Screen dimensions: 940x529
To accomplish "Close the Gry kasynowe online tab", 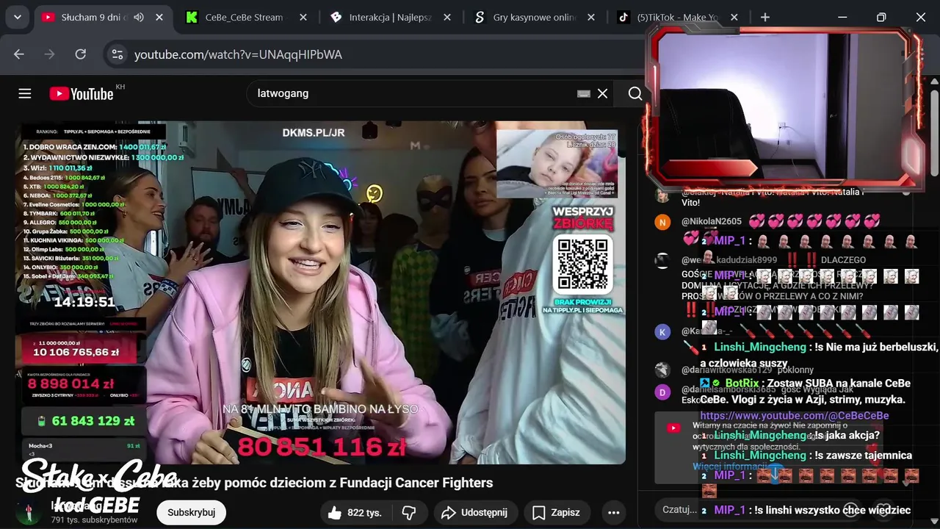I will click(x=590, y=17).
